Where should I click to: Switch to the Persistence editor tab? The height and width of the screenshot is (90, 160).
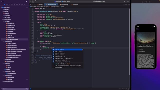point(75,4)
